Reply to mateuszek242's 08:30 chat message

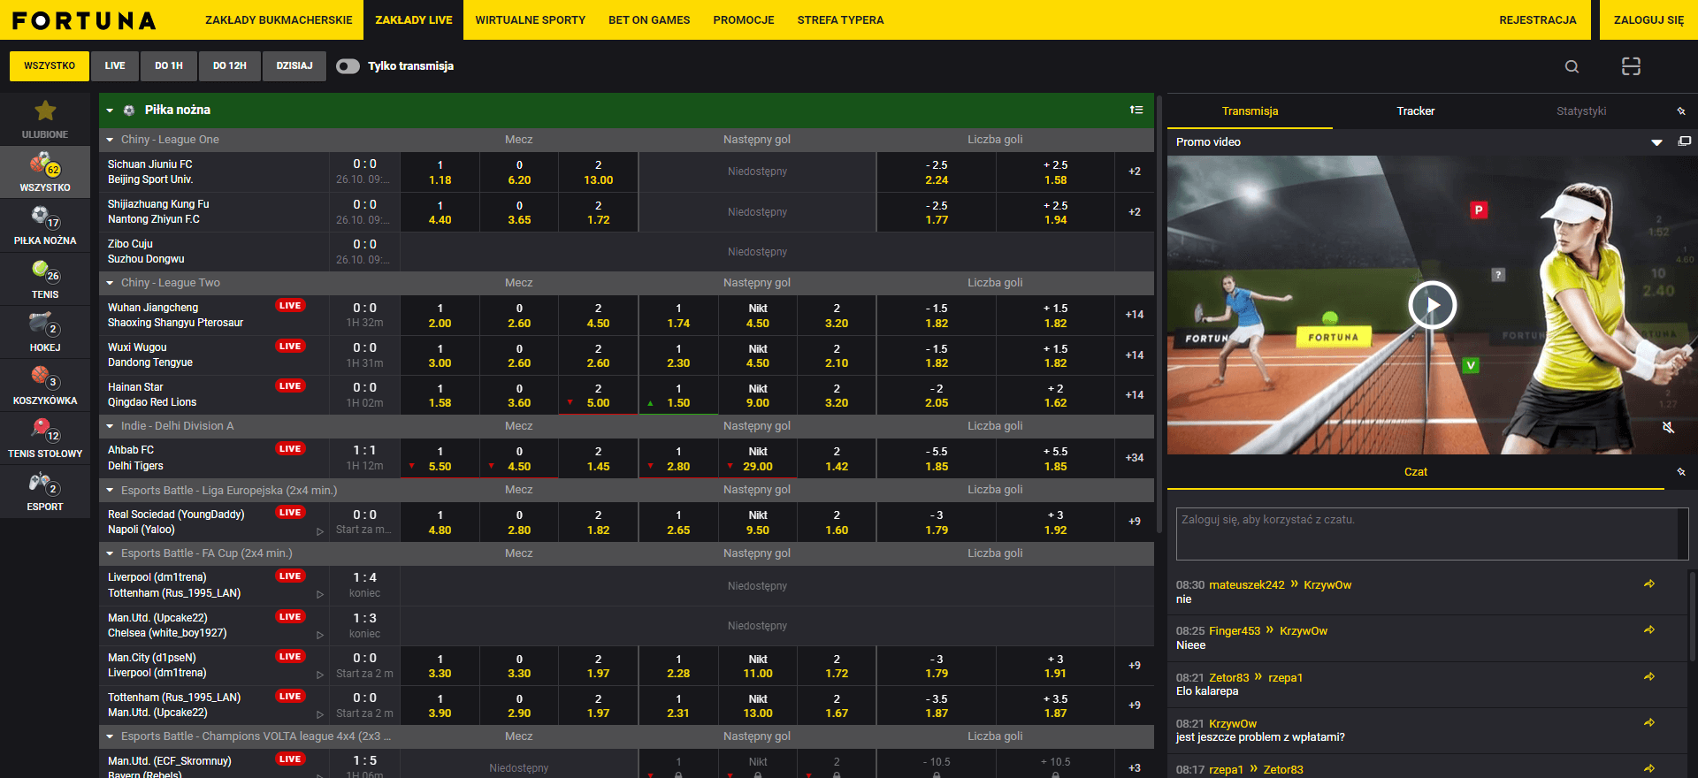(x=1649, y=584)
